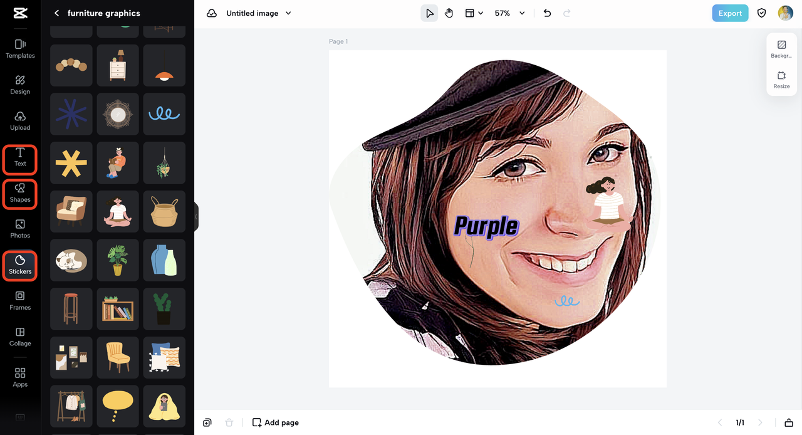Screen dimensions: 802x435
Task: Undo the last action
Action: [x=547, y=13]
